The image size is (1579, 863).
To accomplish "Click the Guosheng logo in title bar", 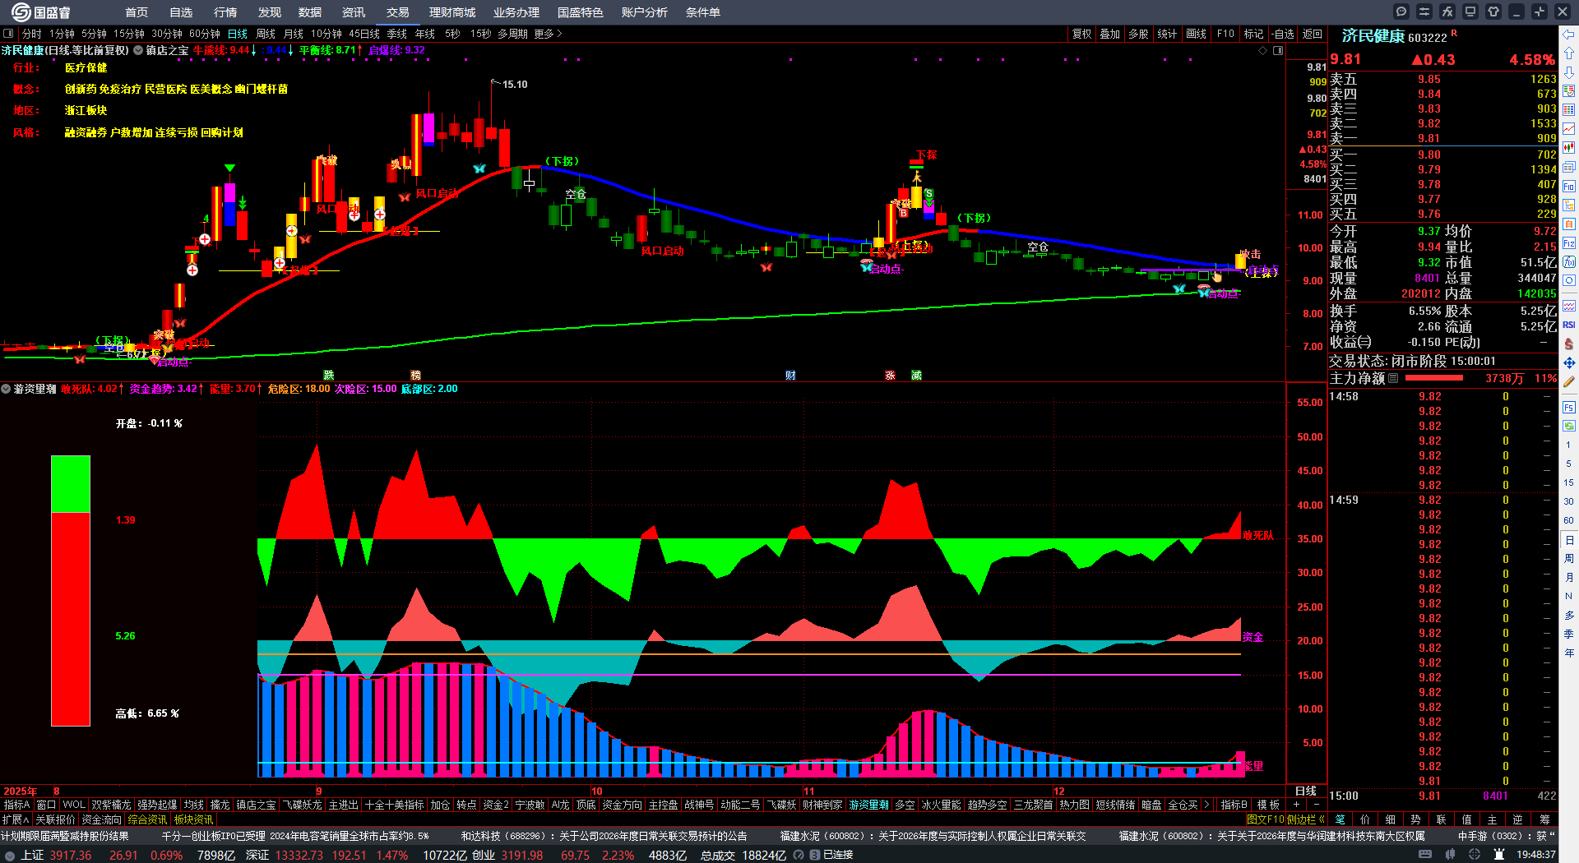I will [41, 12].
